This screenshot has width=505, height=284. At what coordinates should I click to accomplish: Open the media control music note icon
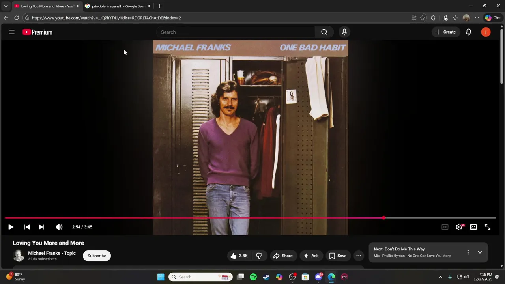click(445, 18)
